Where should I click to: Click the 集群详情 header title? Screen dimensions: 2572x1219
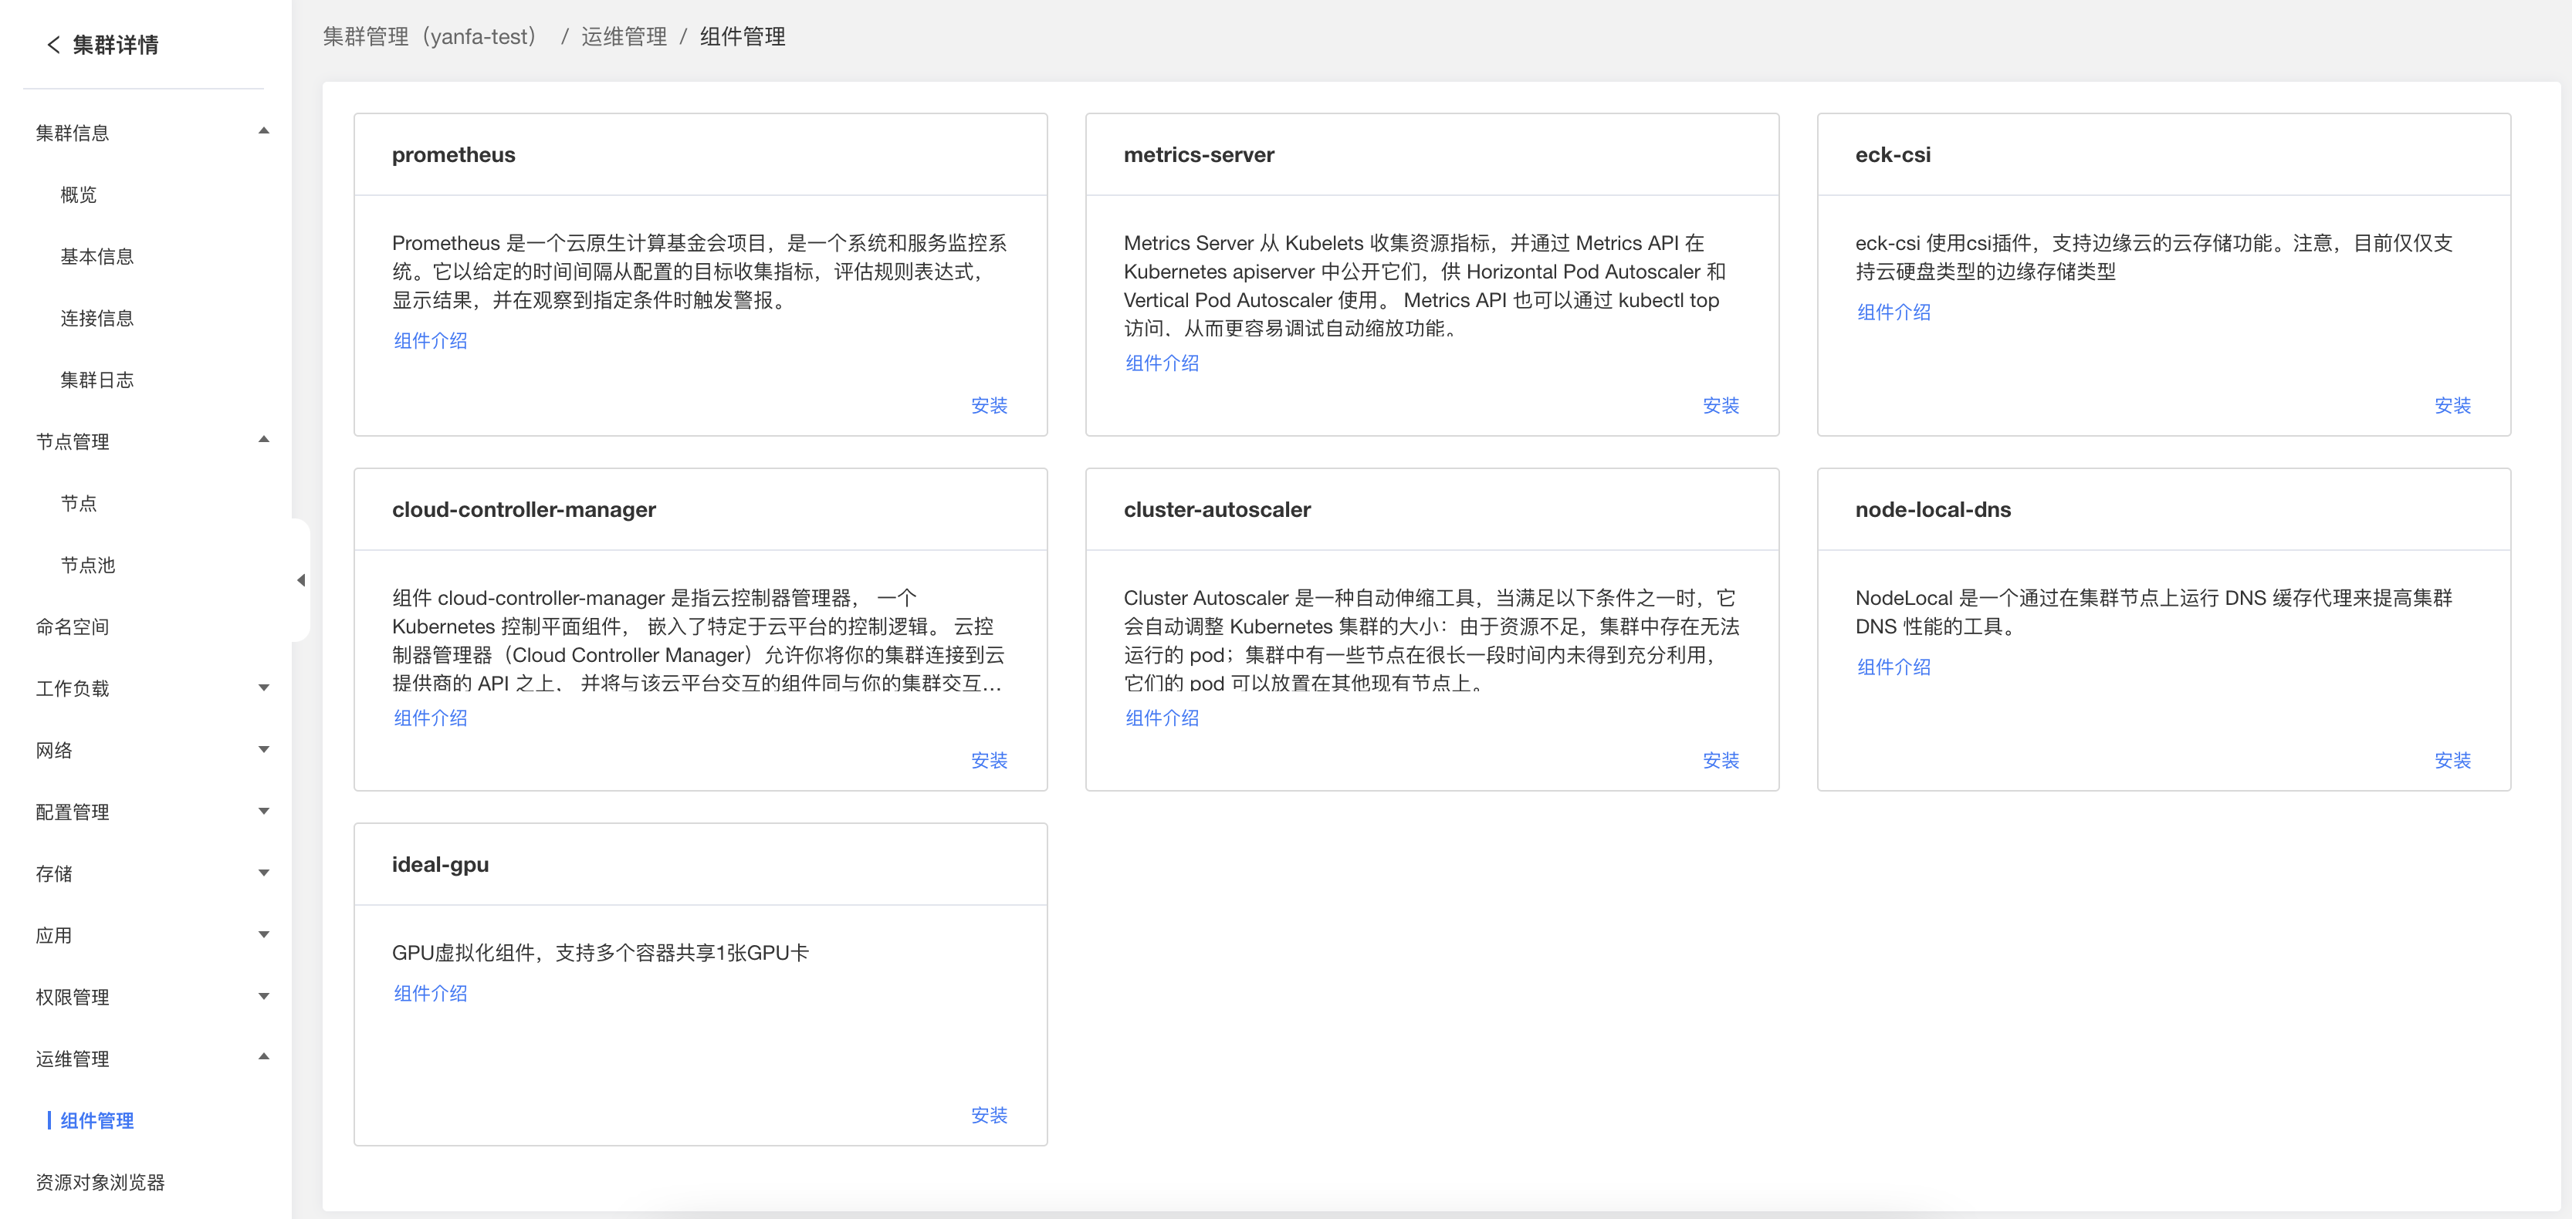[116, 45]
